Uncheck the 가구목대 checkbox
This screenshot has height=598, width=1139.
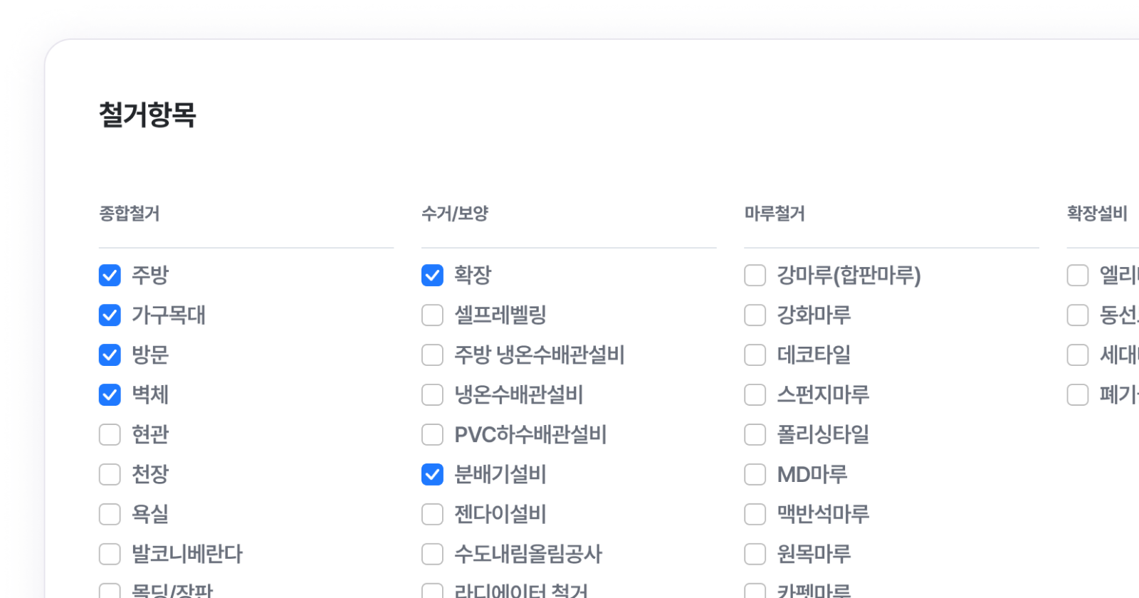point(110,315)
